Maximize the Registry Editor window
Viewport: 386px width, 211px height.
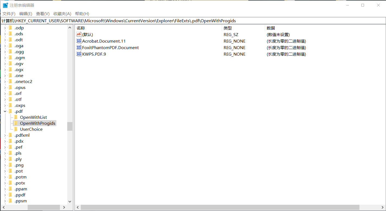point(363,5)
